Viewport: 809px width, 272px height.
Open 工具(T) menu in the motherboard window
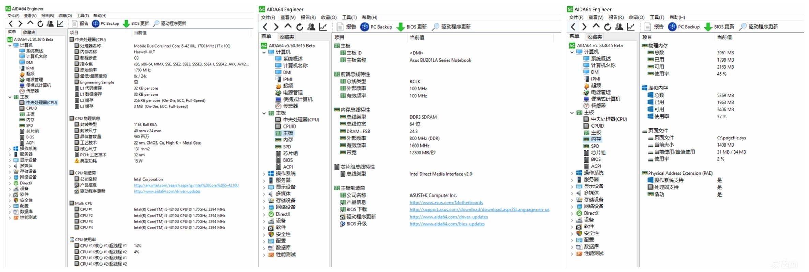(x=349, y=17)
